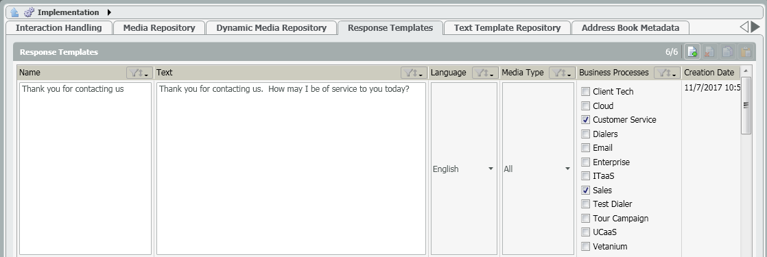The image size is (767, 257).
Task: Uncheck the Sales business process checkbox
Action: click(x=585, y=190)
